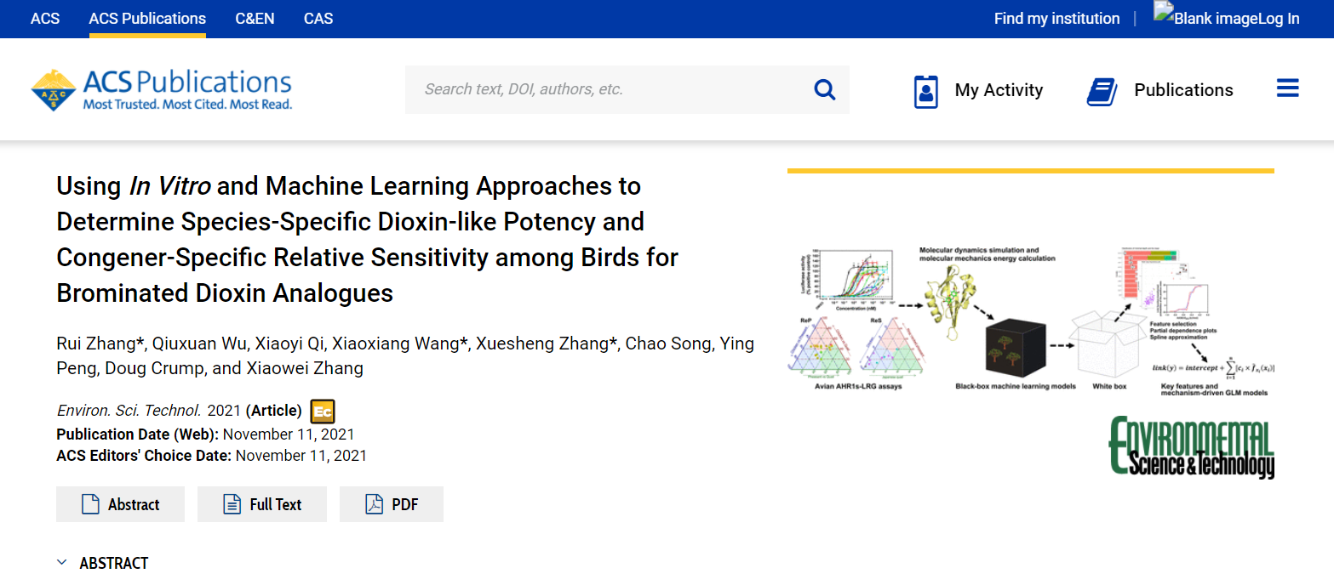Screen dimensions: 1334x585
Task: Click the My Activity clipboard icon
Action: tap(925, 91)
